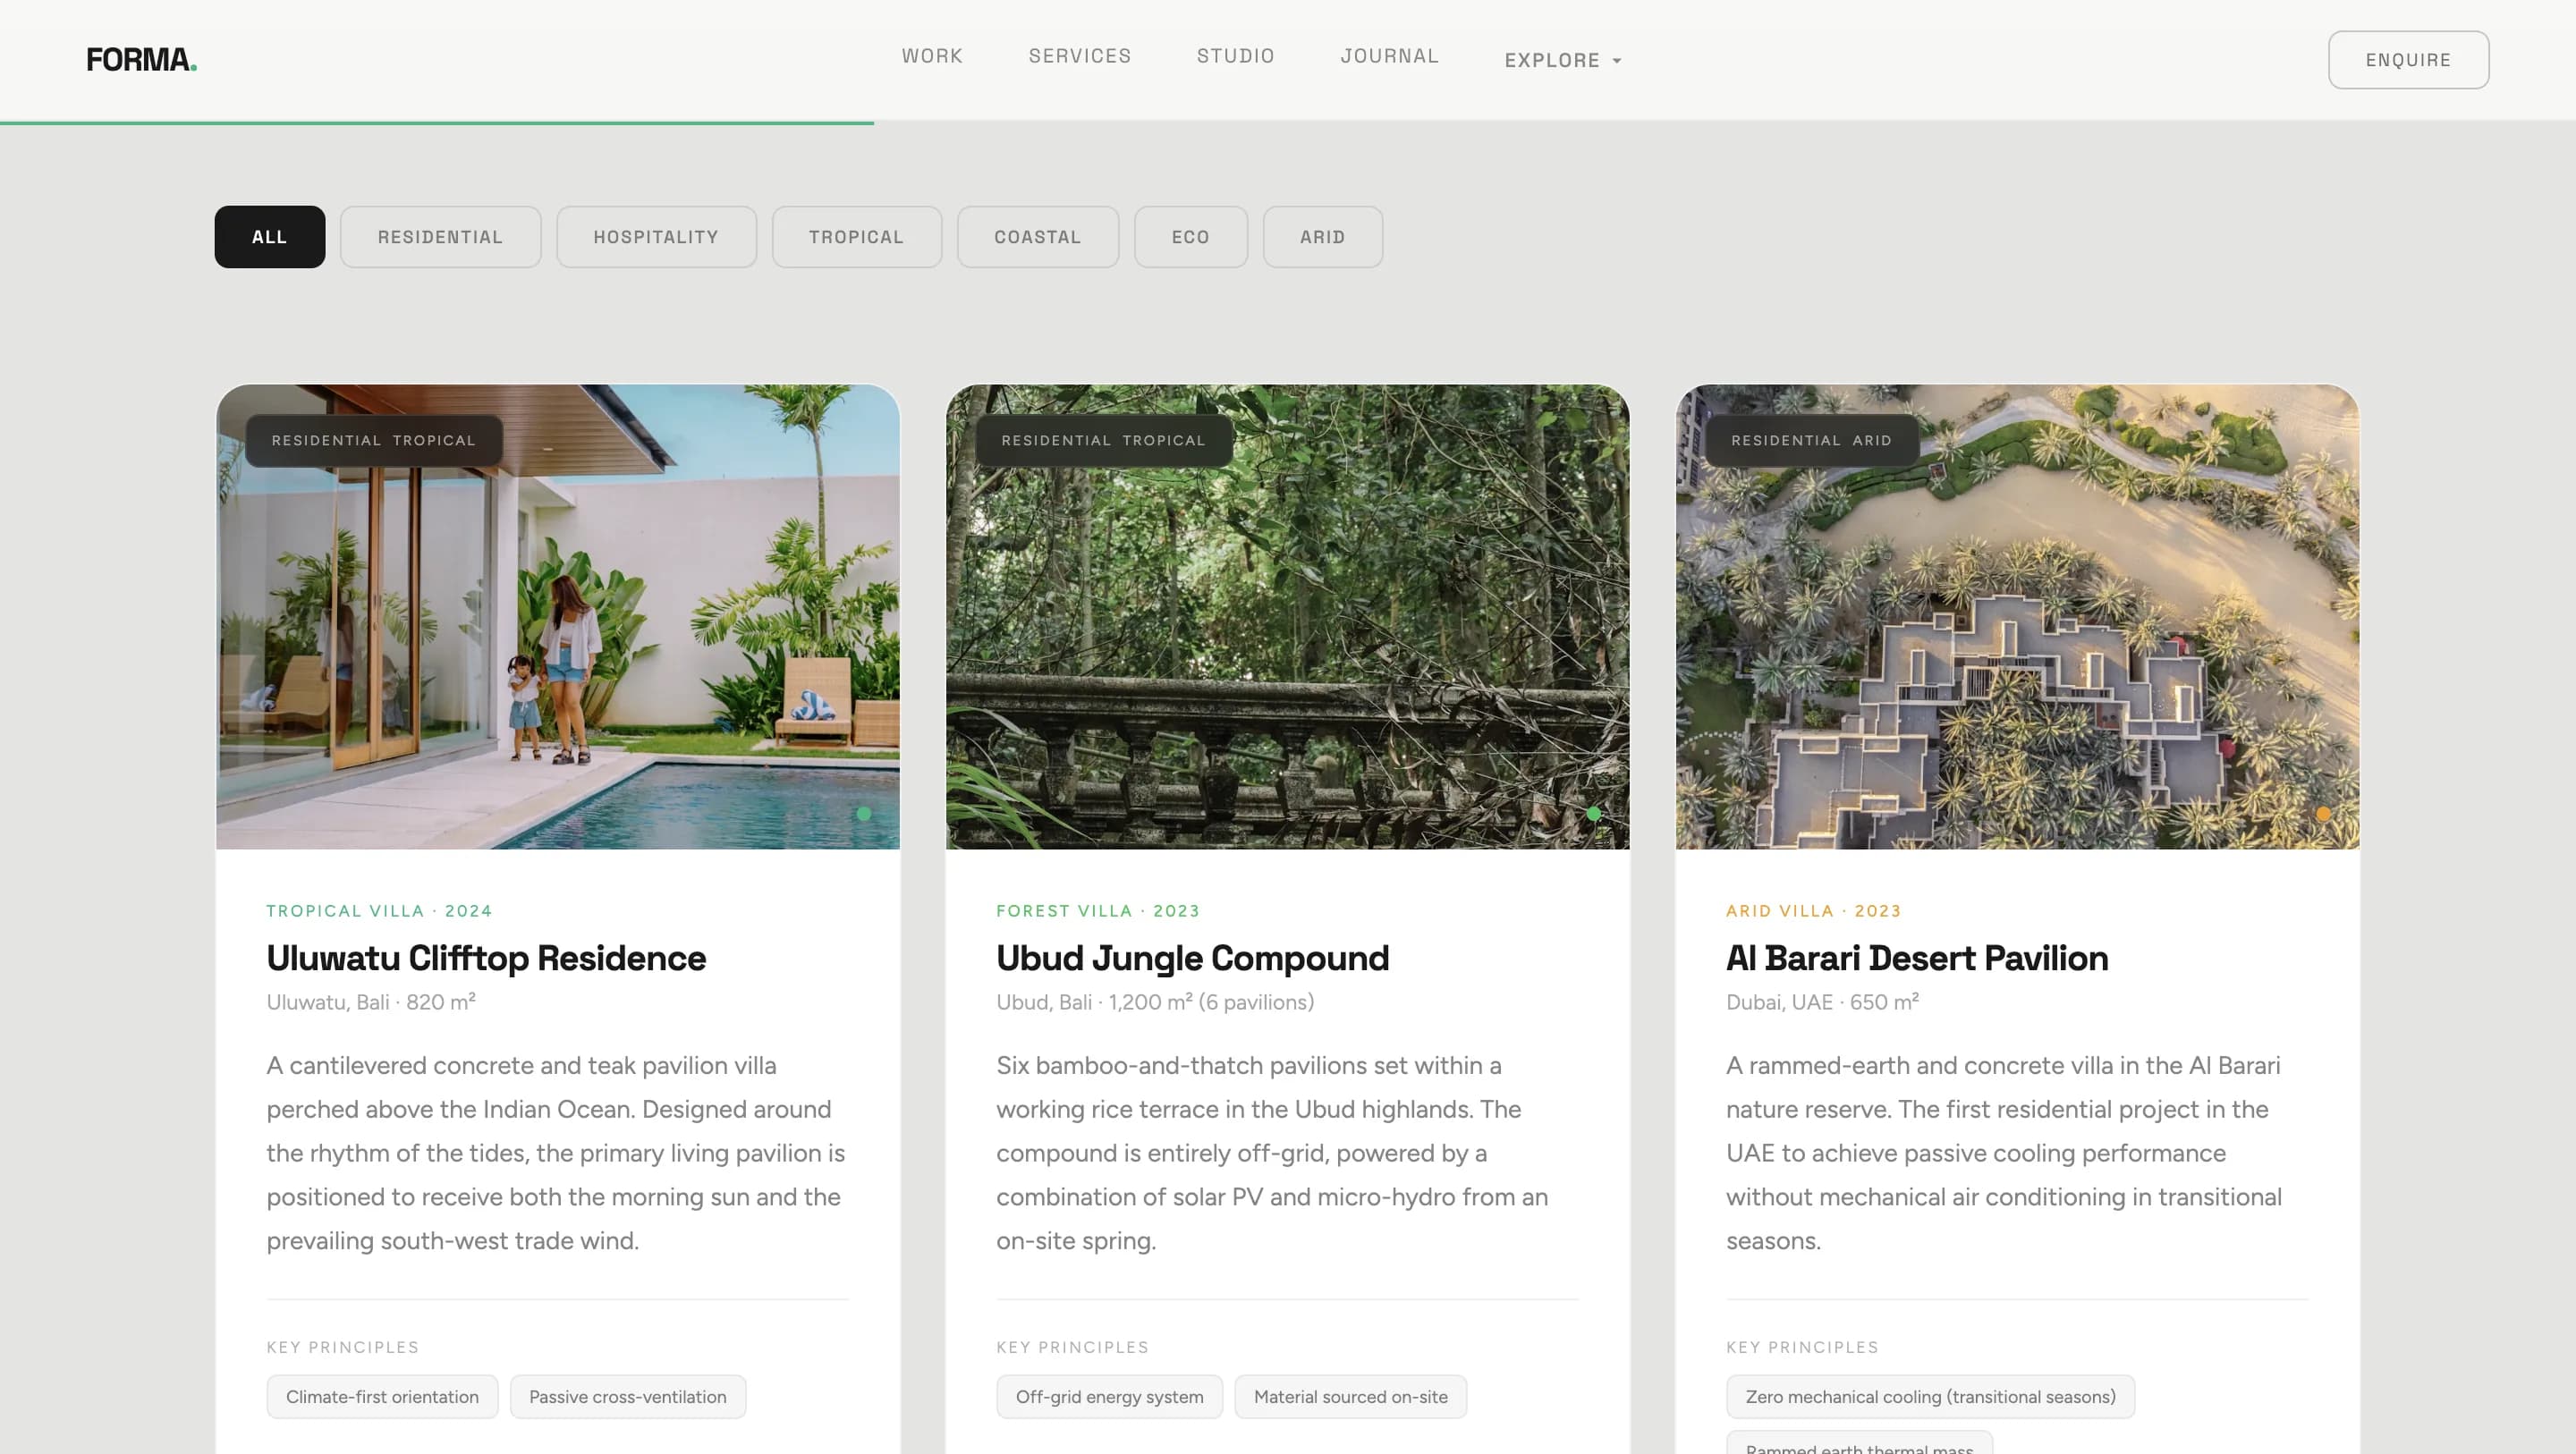Select the ALL filter
The height and width of the screenshot is (1454, 2576).
click(x=269, y=237)
